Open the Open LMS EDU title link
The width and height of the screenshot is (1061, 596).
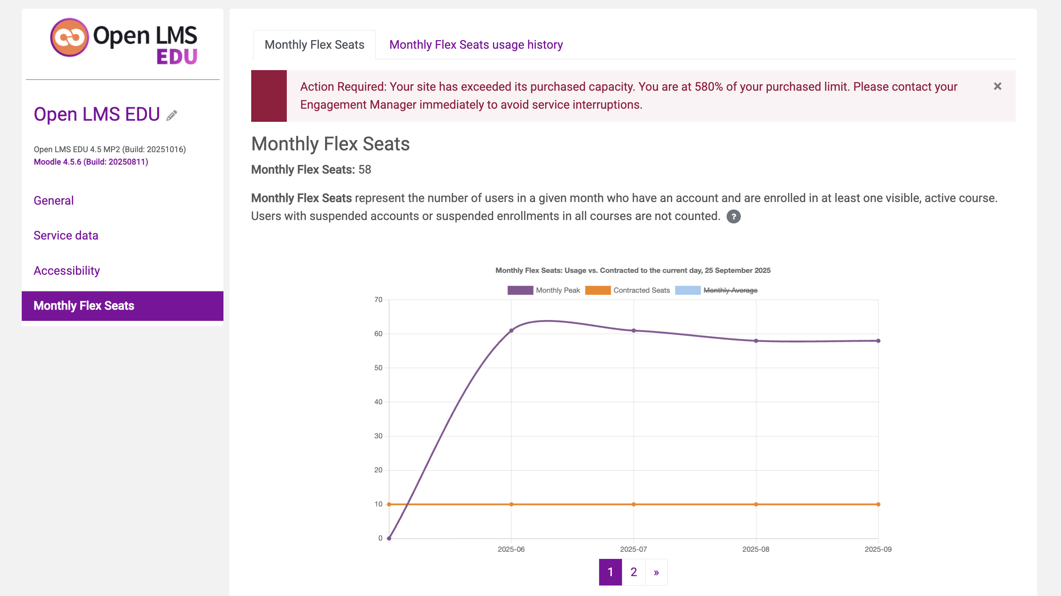point(97,114)
